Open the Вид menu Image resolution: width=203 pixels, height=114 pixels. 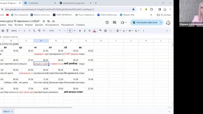(x=10, y=25)
